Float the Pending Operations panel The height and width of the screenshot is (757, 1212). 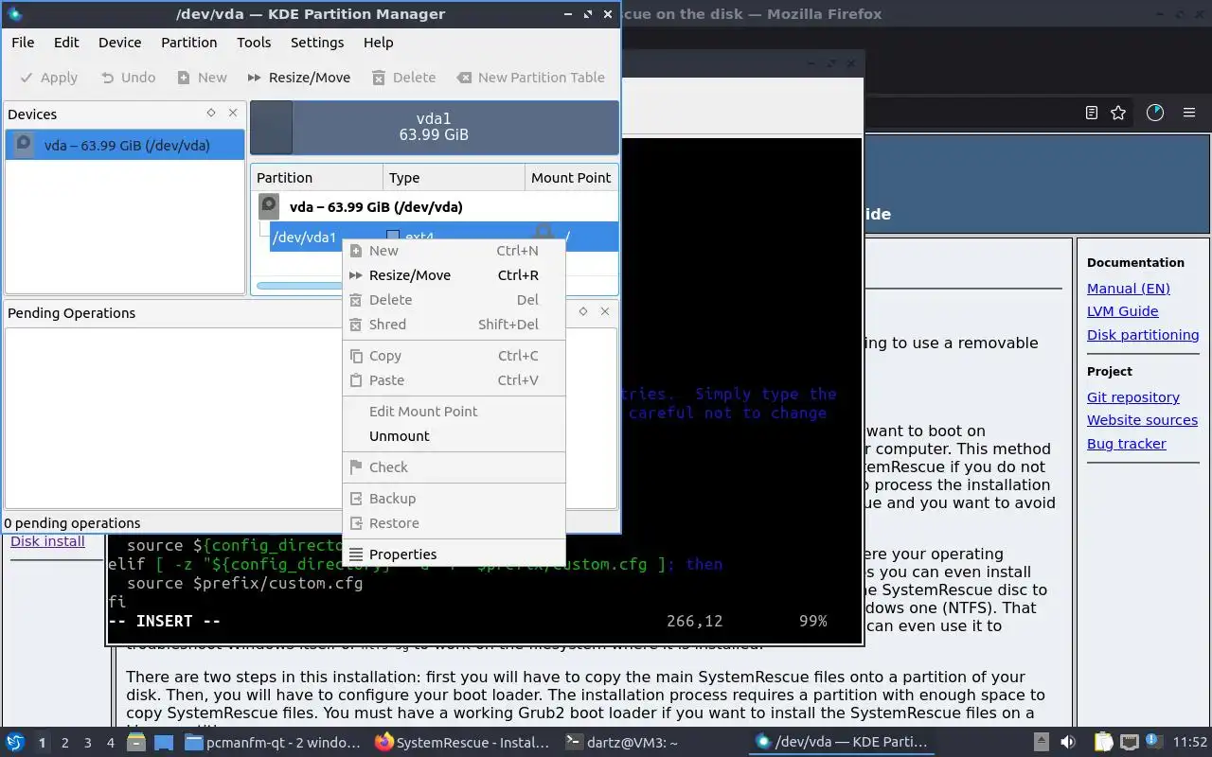(x=583, y=311)
